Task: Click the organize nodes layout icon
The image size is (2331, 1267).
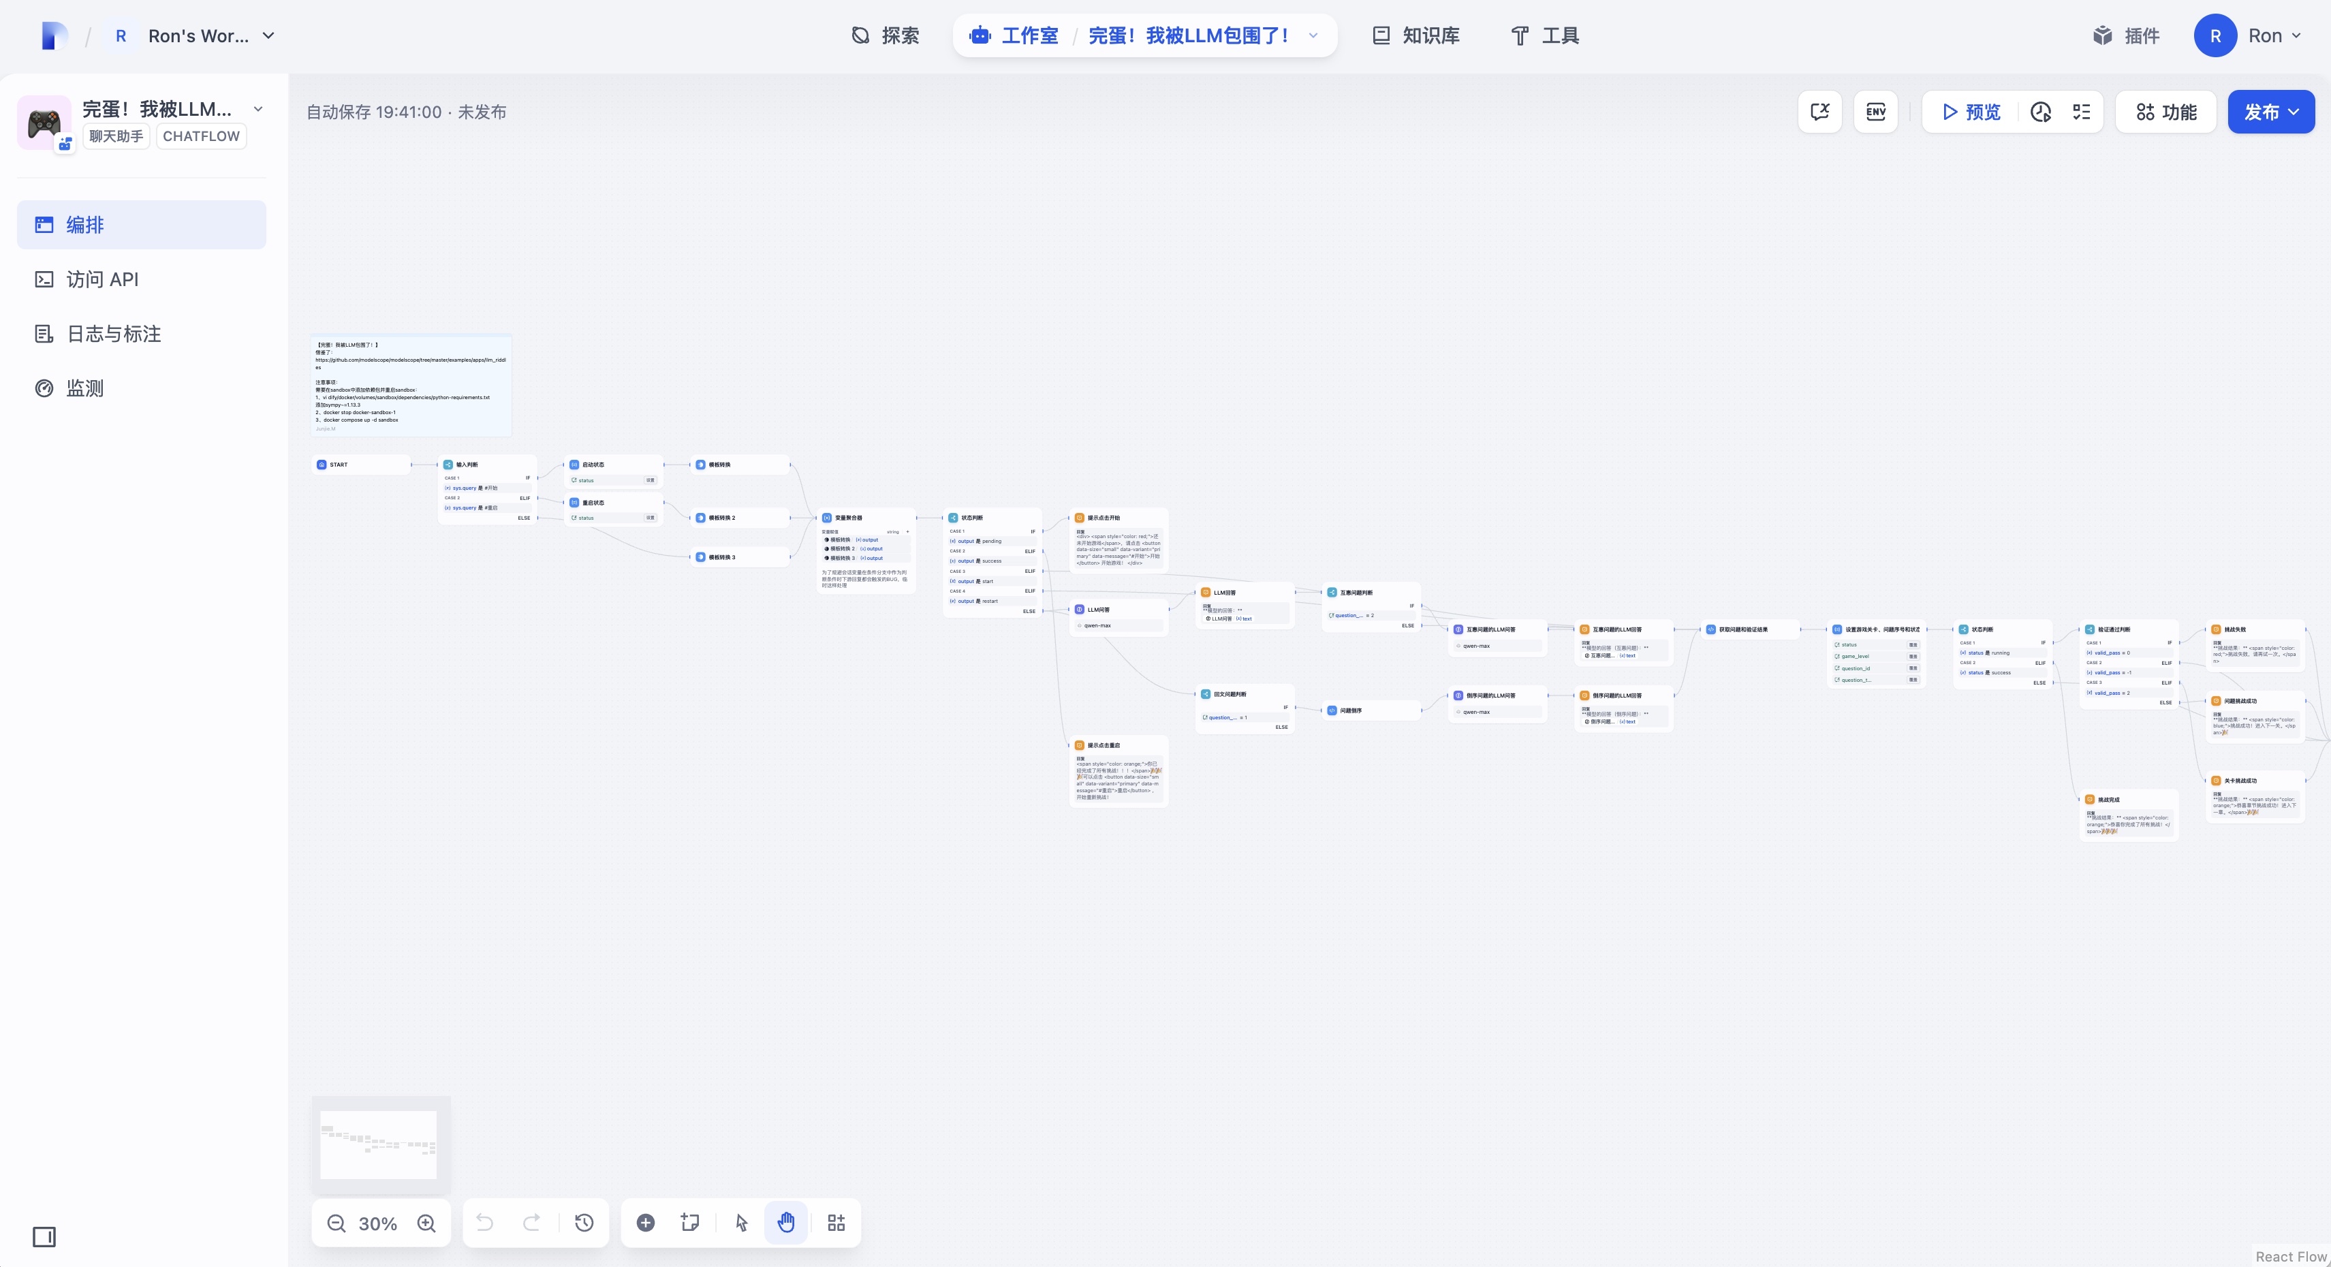Action: point(836,1223)
